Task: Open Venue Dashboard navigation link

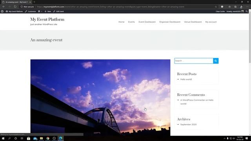Action: click(x=193, y=22)
